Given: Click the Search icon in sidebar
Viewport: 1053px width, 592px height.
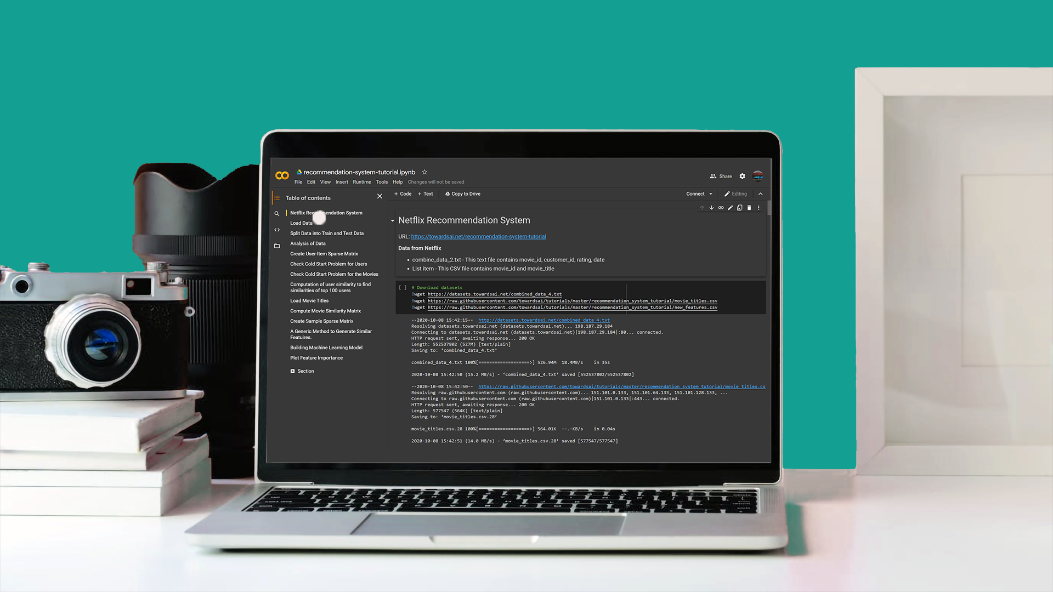Looking at the screenshot, I should pos(276,213).
